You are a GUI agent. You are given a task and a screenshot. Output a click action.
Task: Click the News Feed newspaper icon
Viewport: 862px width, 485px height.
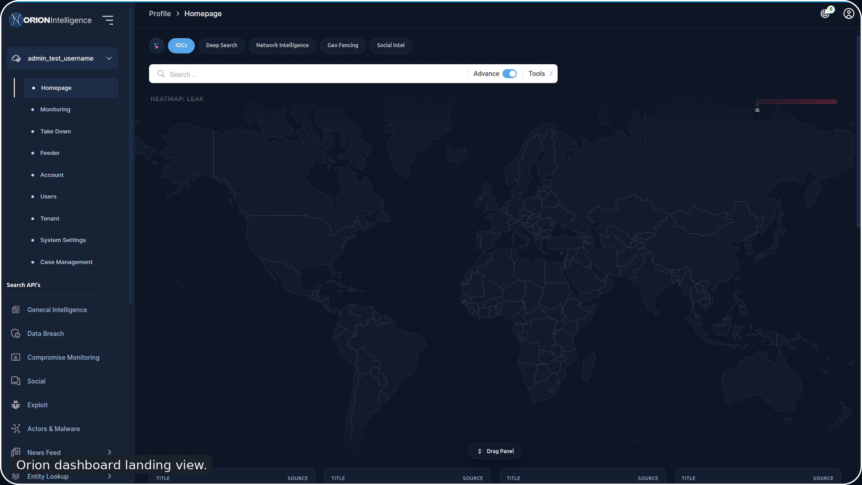(16, 452)
